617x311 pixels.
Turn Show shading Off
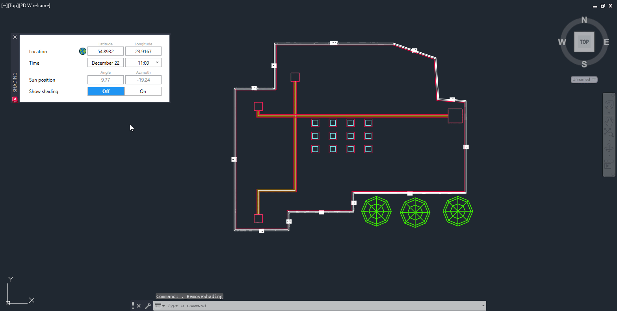106,91
